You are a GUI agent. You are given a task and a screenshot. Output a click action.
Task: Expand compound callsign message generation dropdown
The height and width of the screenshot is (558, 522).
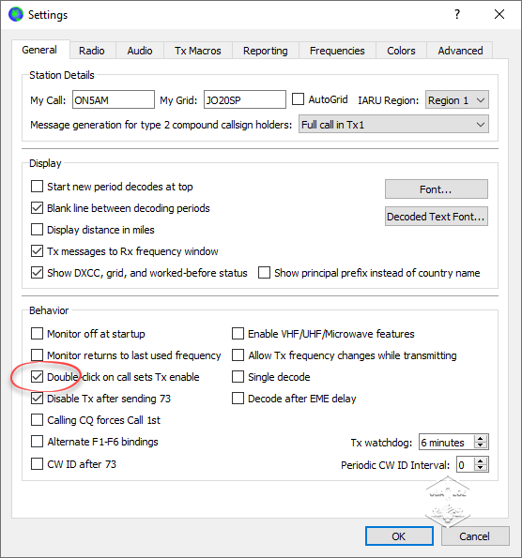click(x=393, y=125)
